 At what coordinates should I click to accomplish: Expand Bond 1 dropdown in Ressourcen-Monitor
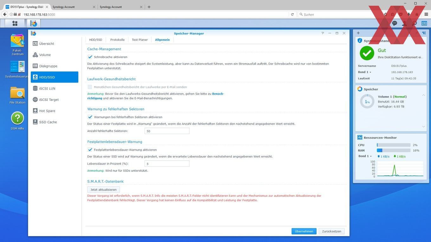(x=365, y=156)
